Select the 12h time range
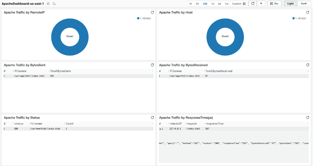Screen dimensions: 313x166 (x=205, y=4)
